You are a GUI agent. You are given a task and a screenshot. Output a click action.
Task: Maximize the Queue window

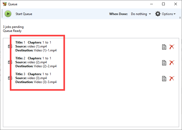163,4
